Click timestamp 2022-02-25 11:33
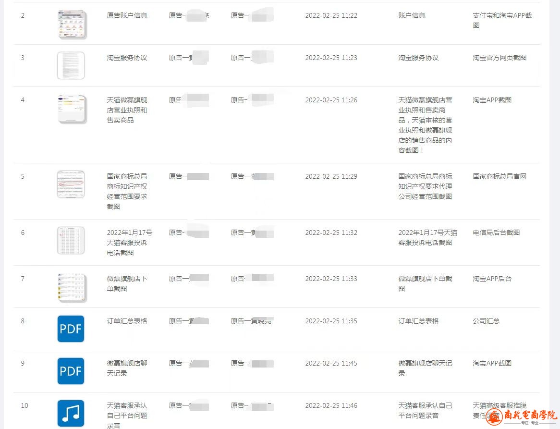Viewport: 560px width, 429px height. click(x=331, y=279)
